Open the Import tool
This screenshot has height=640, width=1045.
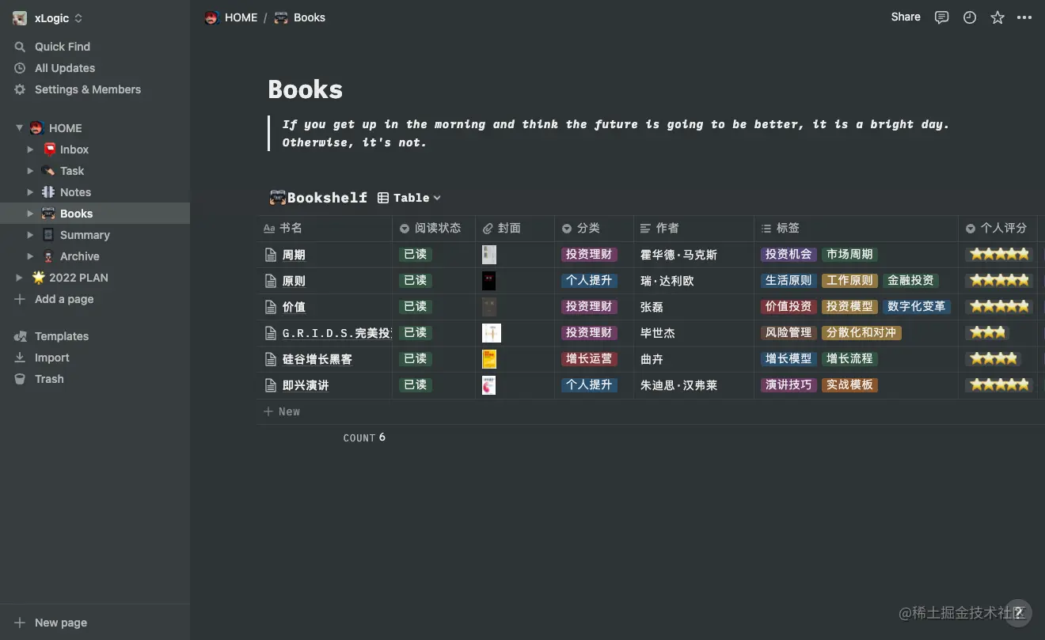(19, 358)
